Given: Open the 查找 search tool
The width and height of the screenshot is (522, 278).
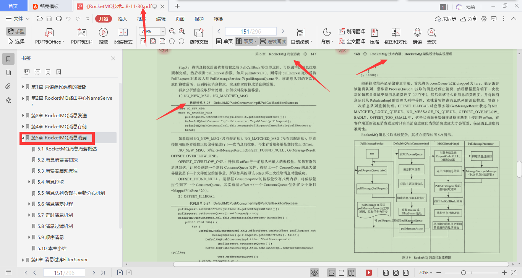Looking at the screenshot, I should tap(431, 36).
